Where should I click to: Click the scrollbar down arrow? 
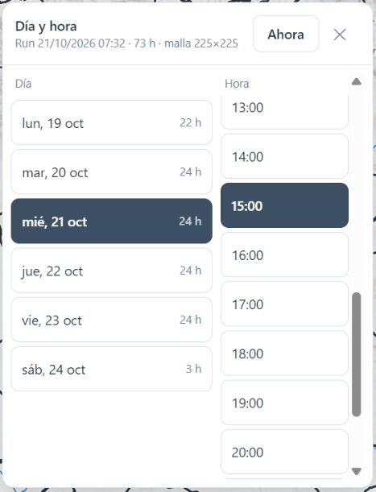click(x=357, y=471)
